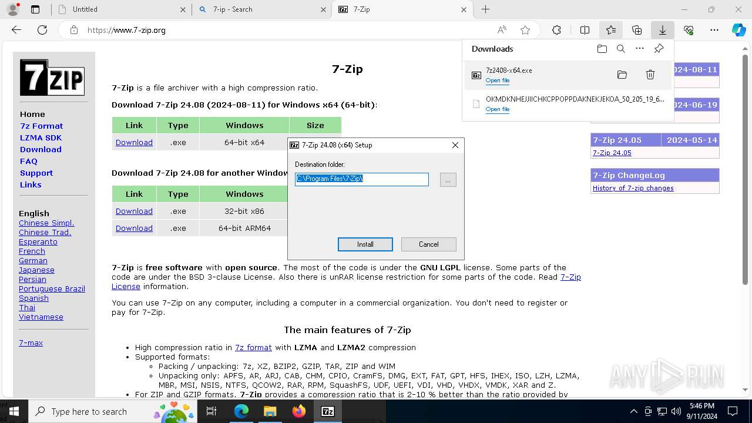This screenshot has height=423, width=752.
Task: Close the Untitled tab
Action: pyautogui.click(x=183, y=9)
